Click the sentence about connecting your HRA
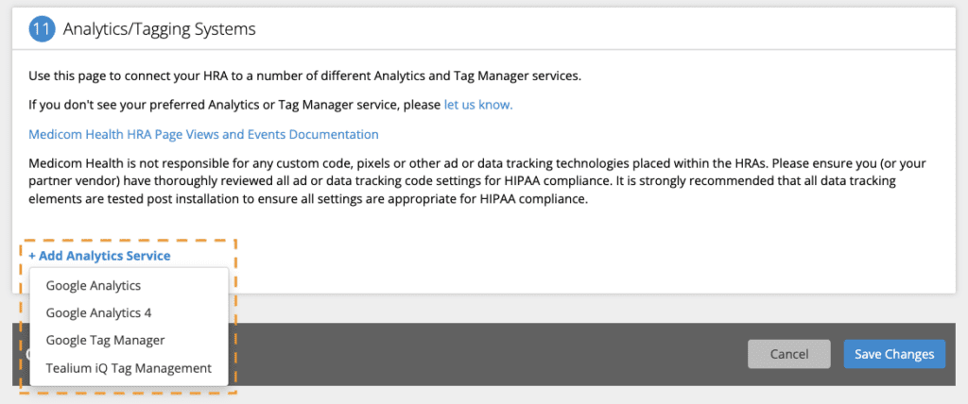This screenshot has height=404, width=968. click(305, 76)
